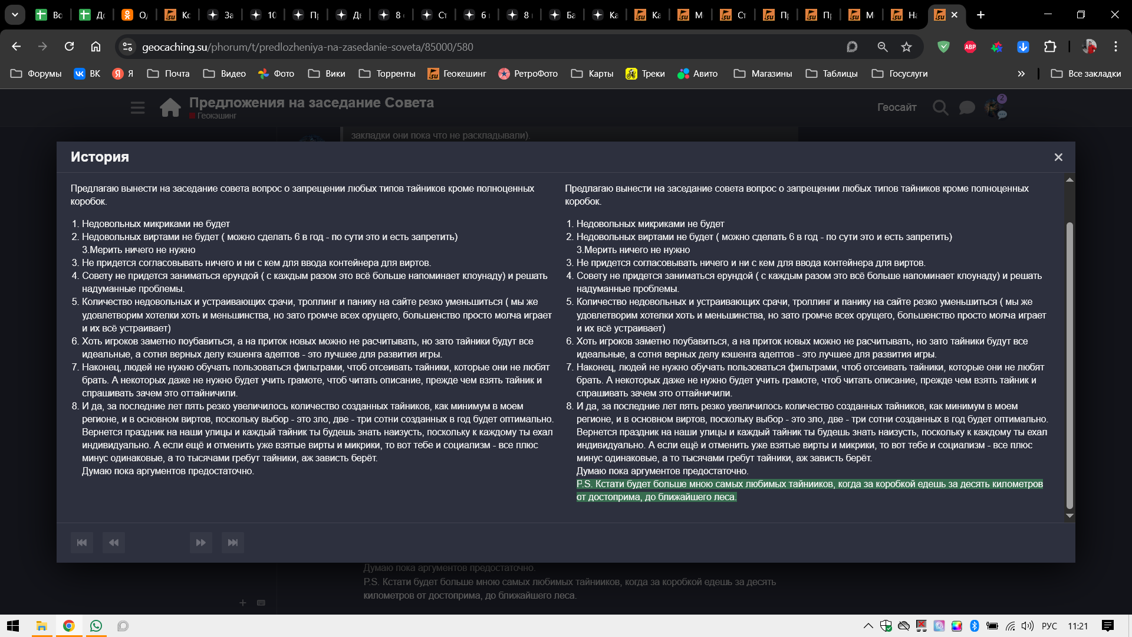The height and width of the screenshot is (637, 1132).
Task: Expand the hidden bookmarks chevron
Action: coord(1021,74)
